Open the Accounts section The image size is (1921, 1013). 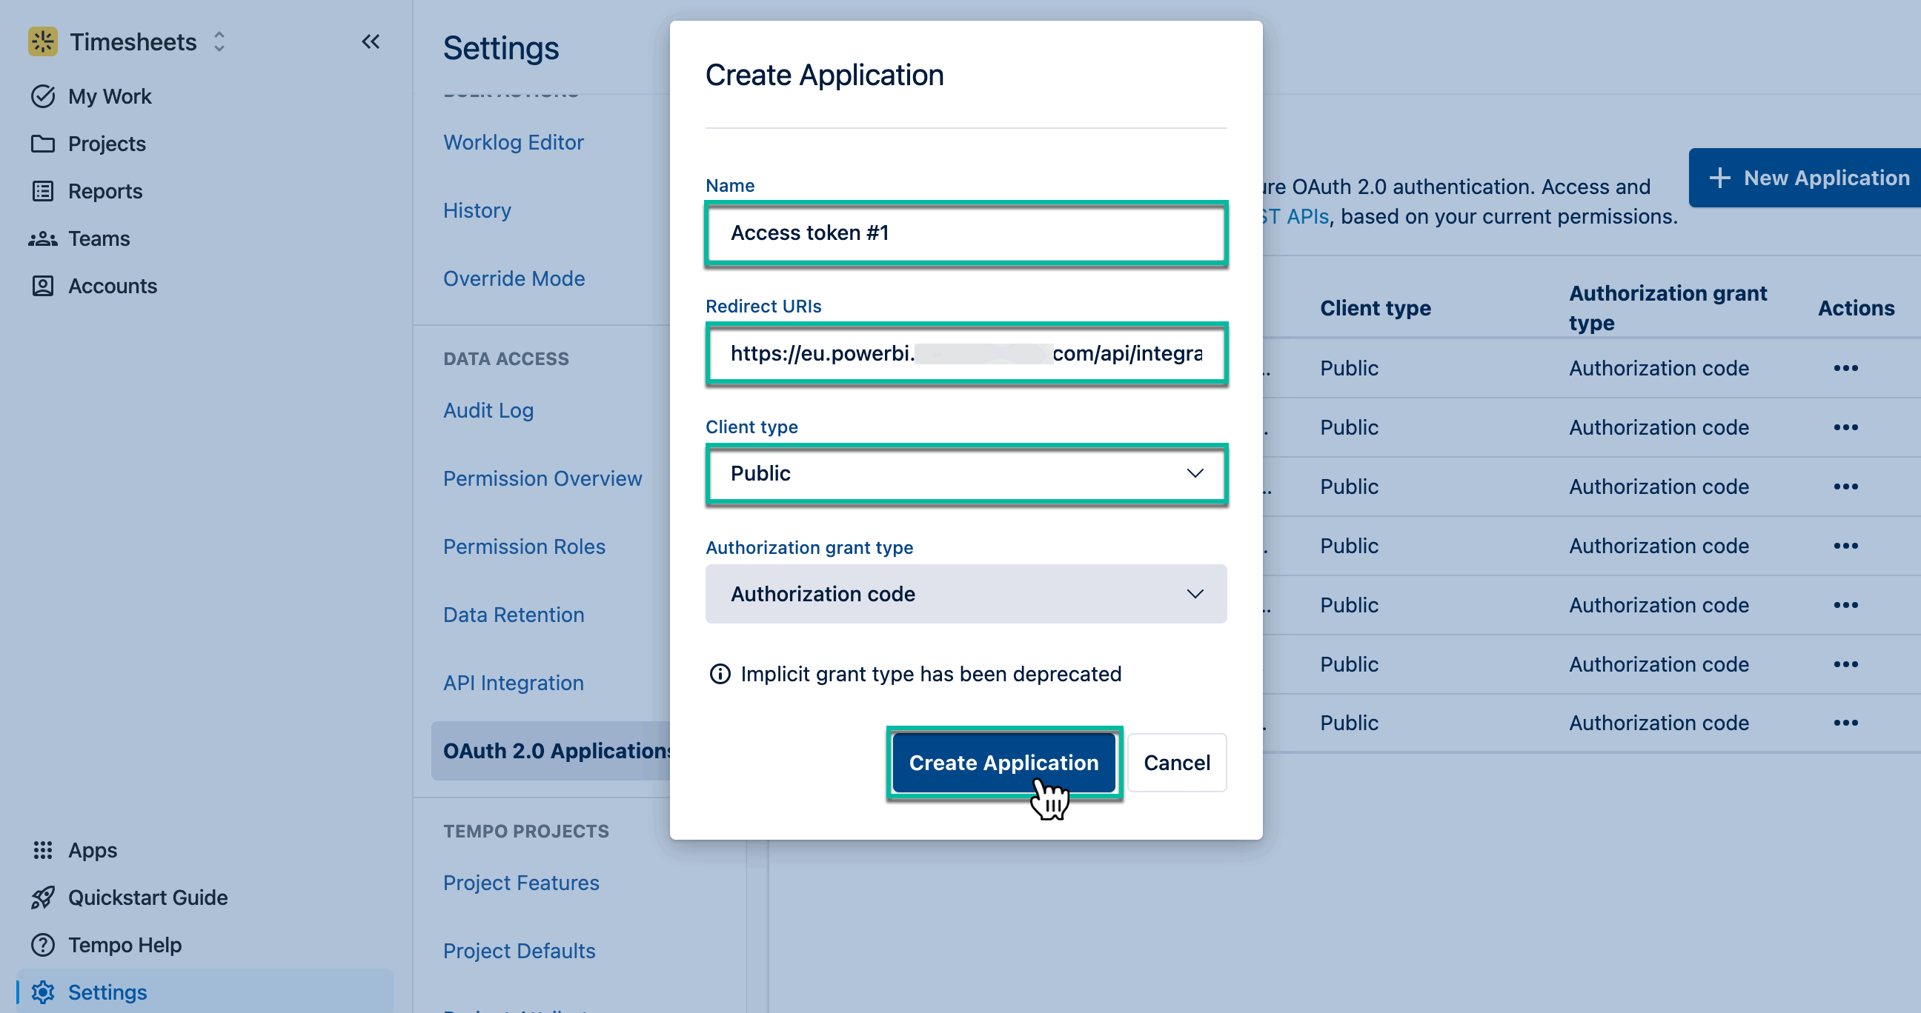click(x=113, y=285)
